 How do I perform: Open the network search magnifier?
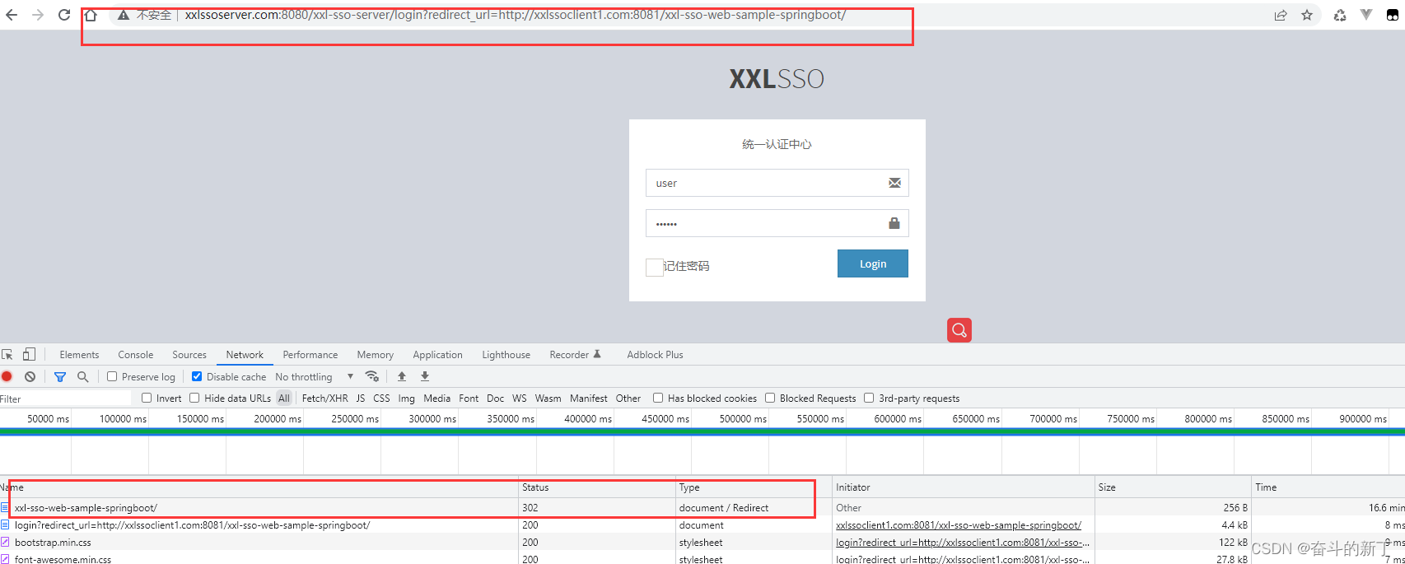click(82, 376)
